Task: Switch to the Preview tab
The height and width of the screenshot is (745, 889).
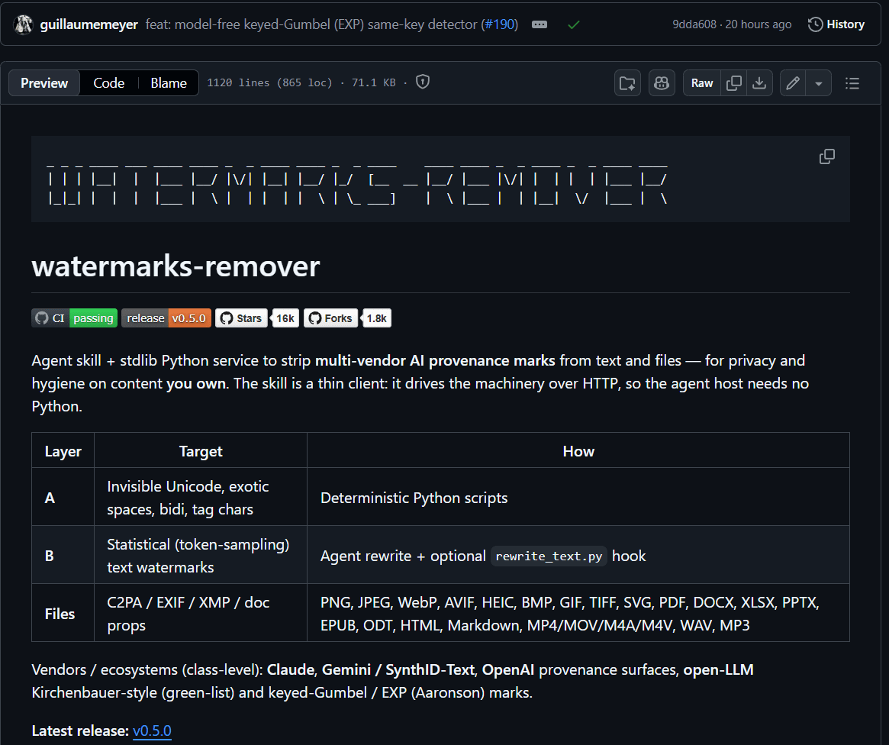Action: (44, 82)
